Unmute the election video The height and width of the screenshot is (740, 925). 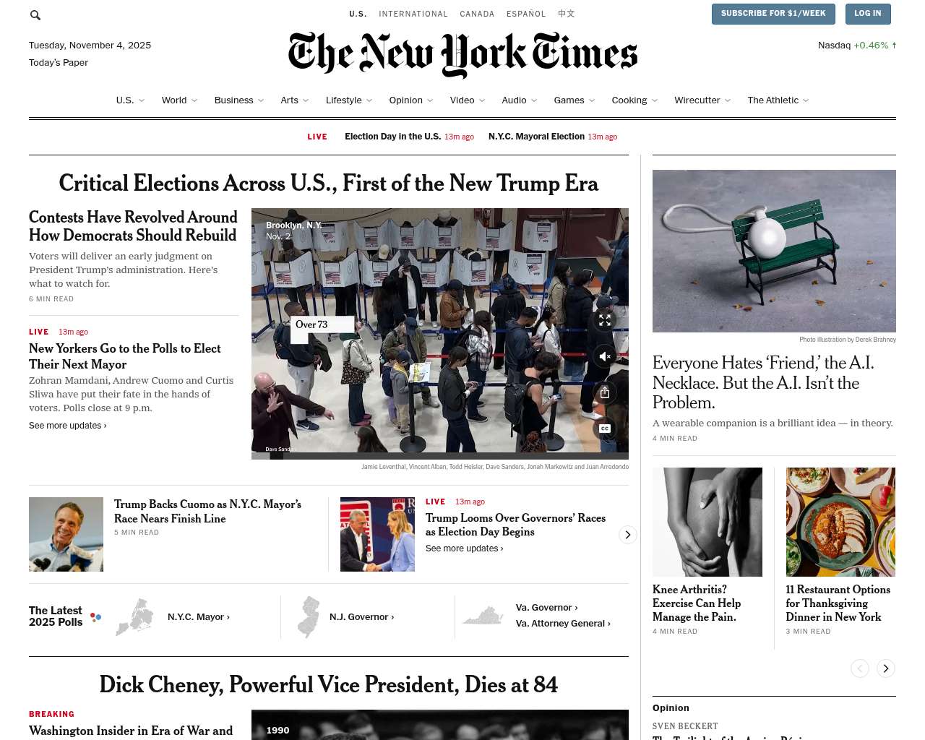(x=605, y=356)
